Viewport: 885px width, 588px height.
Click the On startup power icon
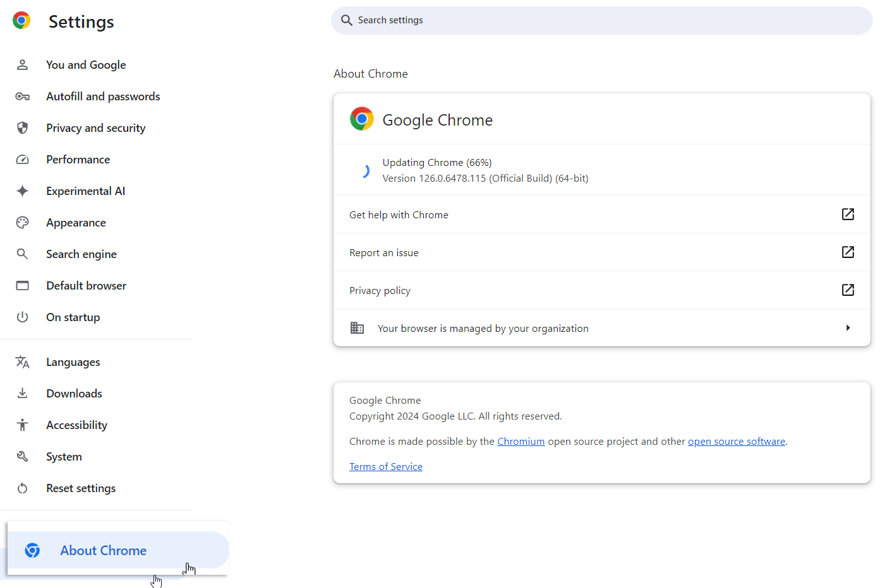(x=23, y=317)
